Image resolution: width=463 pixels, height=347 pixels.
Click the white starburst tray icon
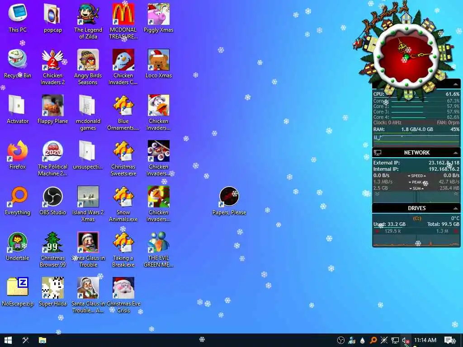[x=384, y=340]
